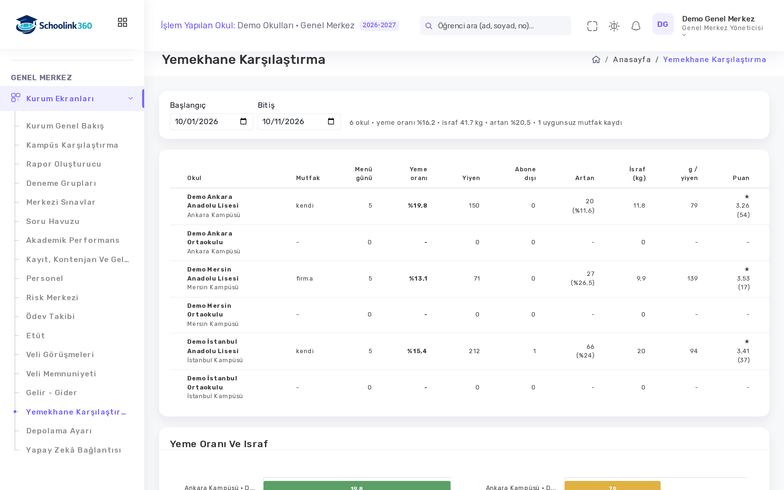
Task: Click the DG user avatar
Action: tap(663, 24)
